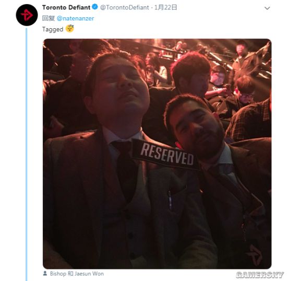The image size is (287, 281).
Task: Click the blue verified badge
Action: coord(95,7)
